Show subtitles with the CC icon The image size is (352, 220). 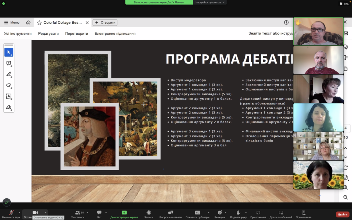197,212
